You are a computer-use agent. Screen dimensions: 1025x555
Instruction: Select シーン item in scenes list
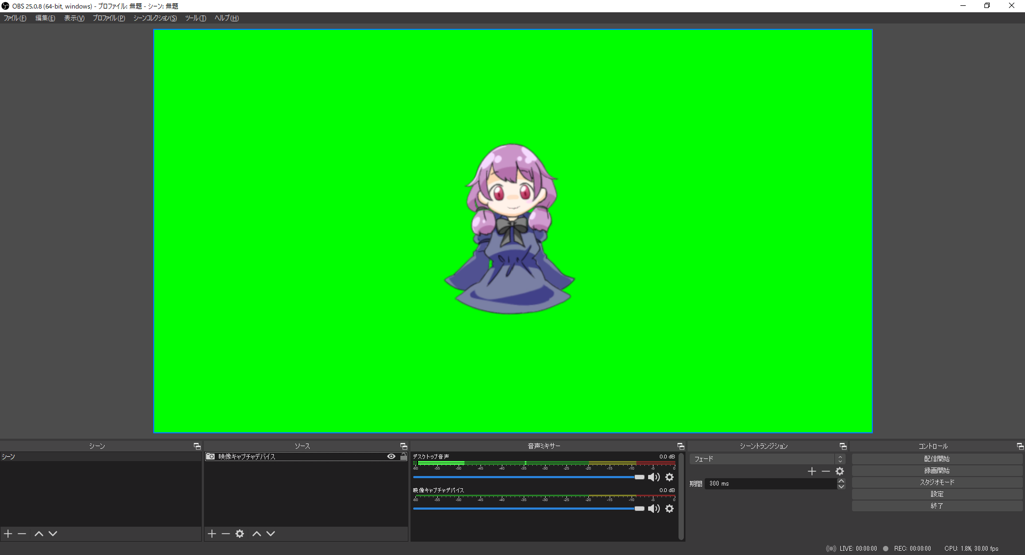click(x=100, y=457)
